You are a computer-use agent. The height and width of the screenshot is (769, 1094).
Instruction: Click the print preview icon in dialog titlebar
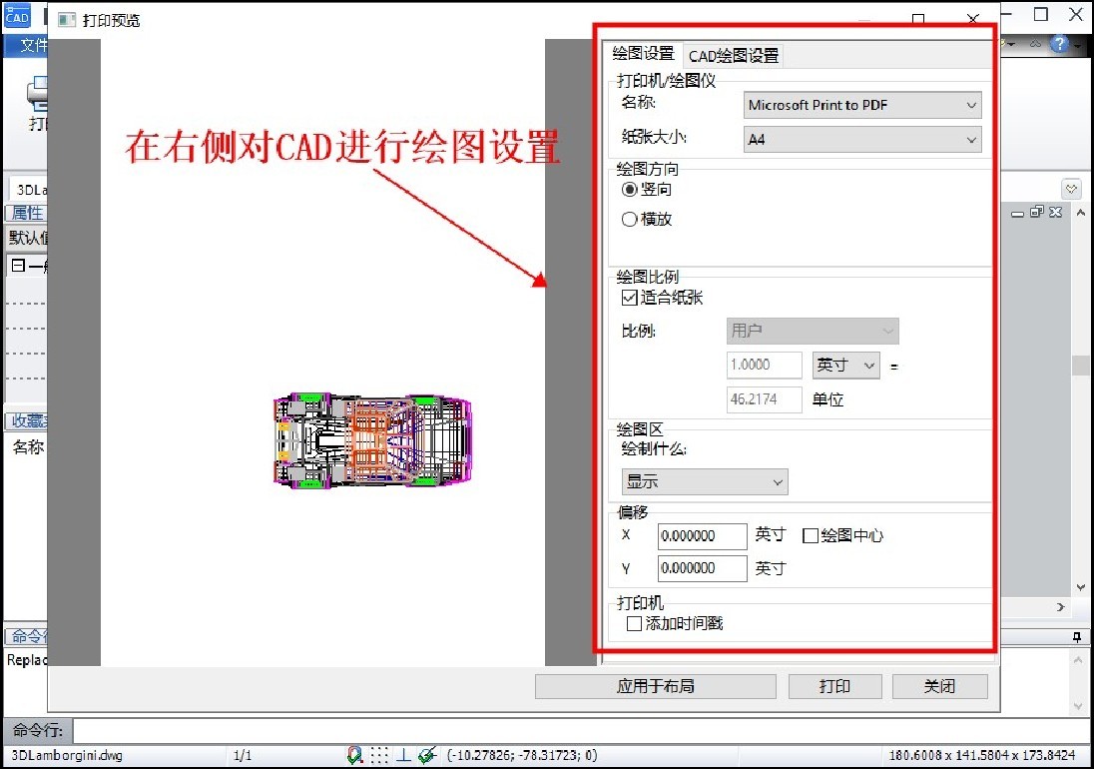click(66, 19)
